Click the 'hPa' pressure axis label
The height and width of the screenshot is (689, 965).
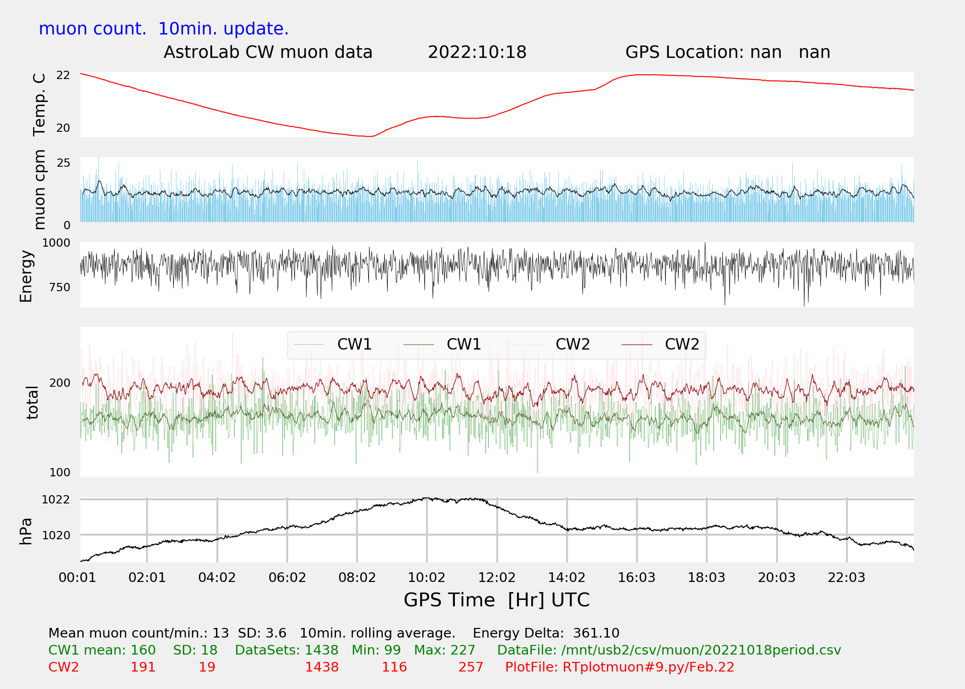(26, 531)
